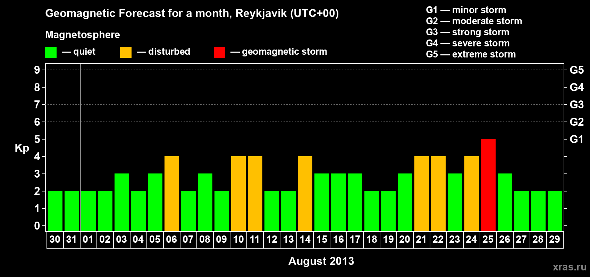
Task: Click date label 31 on the axis
Action: [x=71, y=239]
